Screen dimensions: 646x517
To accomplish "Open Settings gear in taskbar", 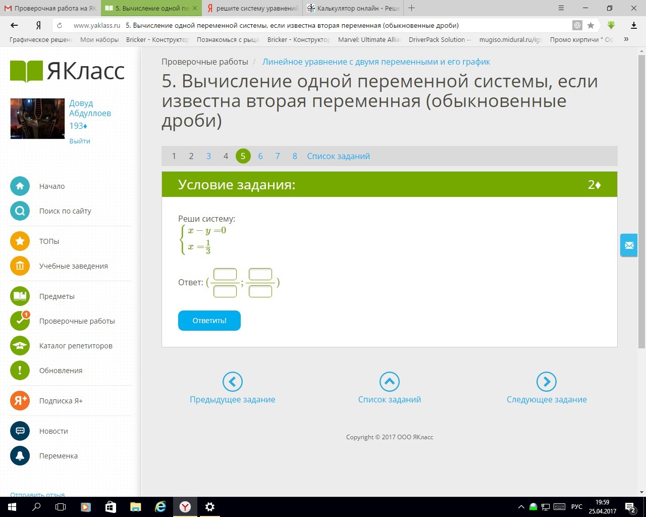I will 210,507.
